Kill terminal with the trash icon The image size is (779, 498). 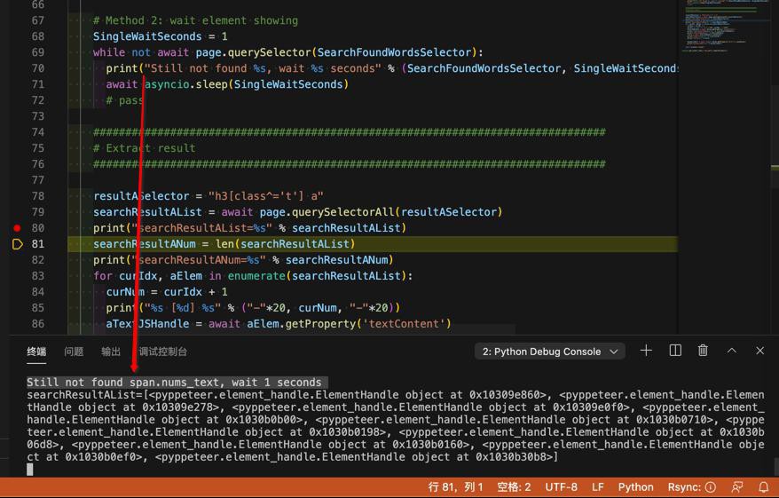[x=703, y=351]
